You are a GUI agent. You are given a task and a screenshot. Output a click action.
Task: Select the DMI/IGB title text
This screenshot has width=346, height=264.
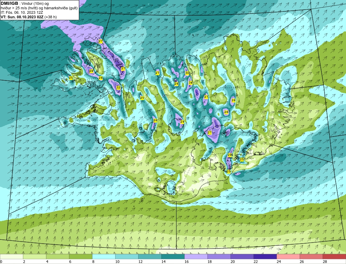click(9, 3)
